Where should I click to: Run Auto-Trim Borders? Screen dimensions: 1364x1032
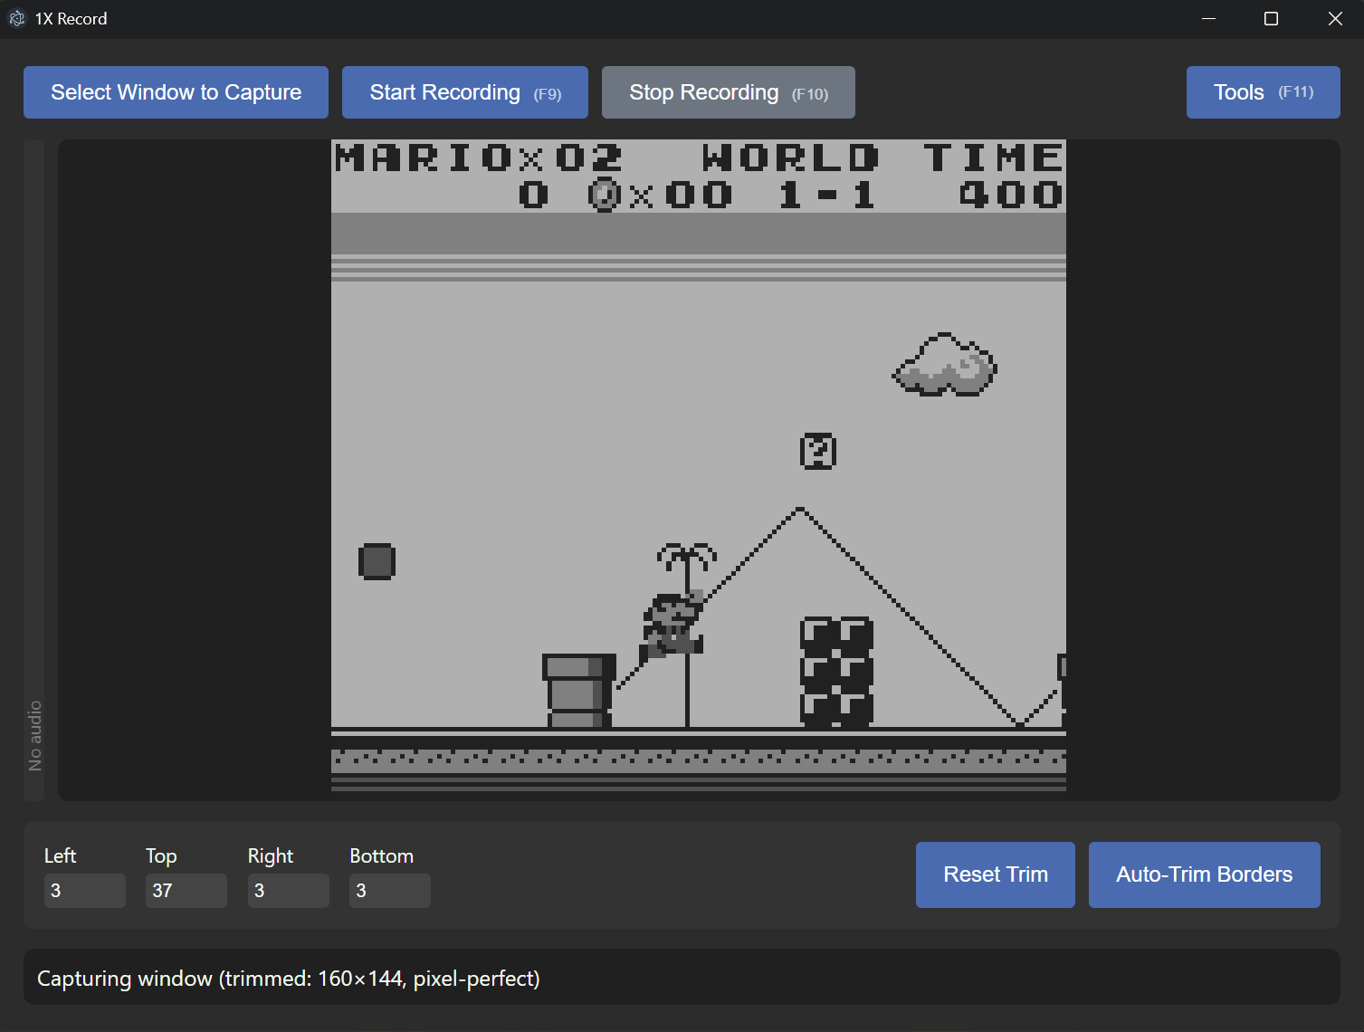pos(1204,874)
